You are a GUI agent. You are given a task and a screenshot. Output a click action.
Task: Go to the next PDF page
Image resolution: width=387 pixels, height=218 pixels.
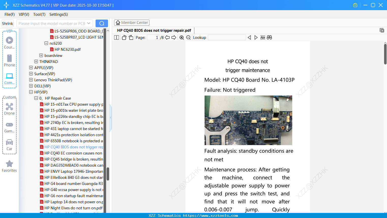pos(174,38)
